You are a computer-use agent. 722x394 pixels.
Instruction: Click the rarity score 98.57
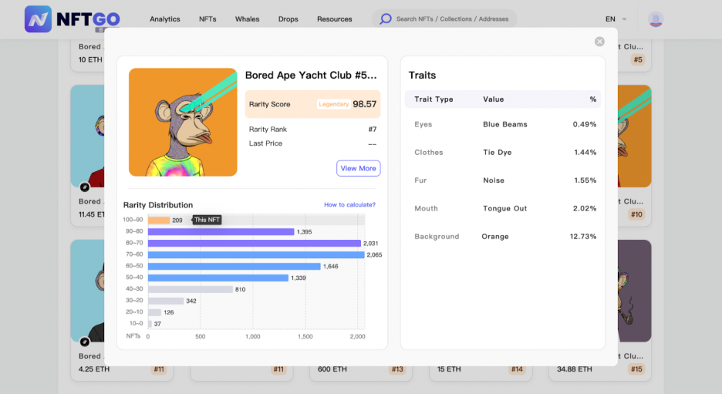coord(365,104)
